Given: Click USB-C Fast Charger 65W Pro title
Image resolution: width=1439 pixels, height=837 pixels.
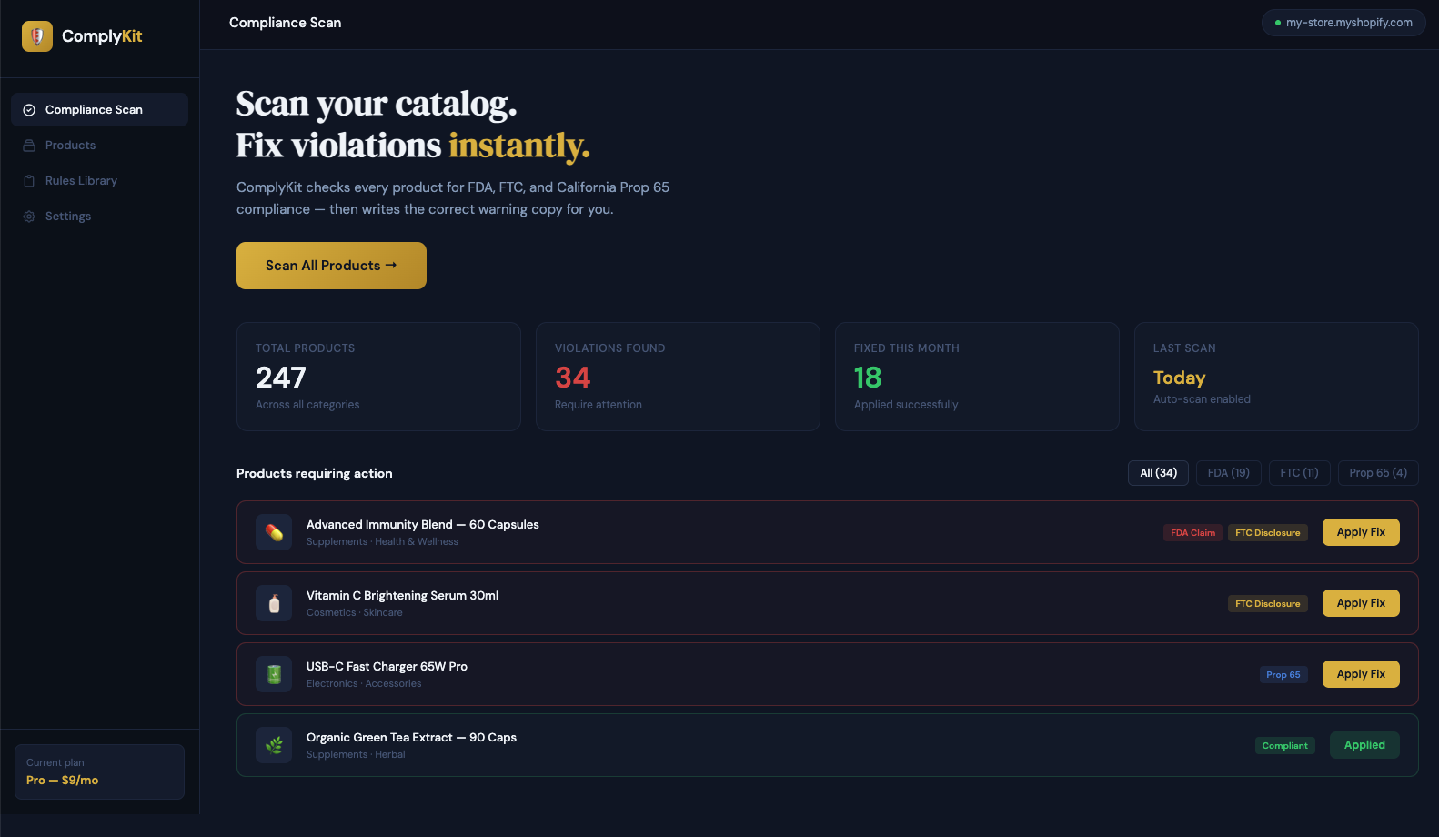Looking at the screenshot, I should pos(387,667).
